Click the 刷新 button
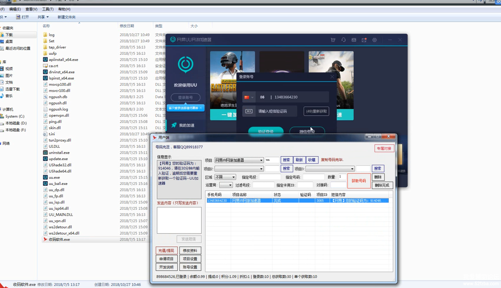The width and height of the screenshot is (501, 288). (299, 160)
